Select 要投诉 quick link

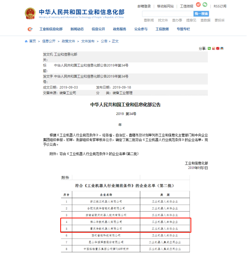(x=219, y=21)
